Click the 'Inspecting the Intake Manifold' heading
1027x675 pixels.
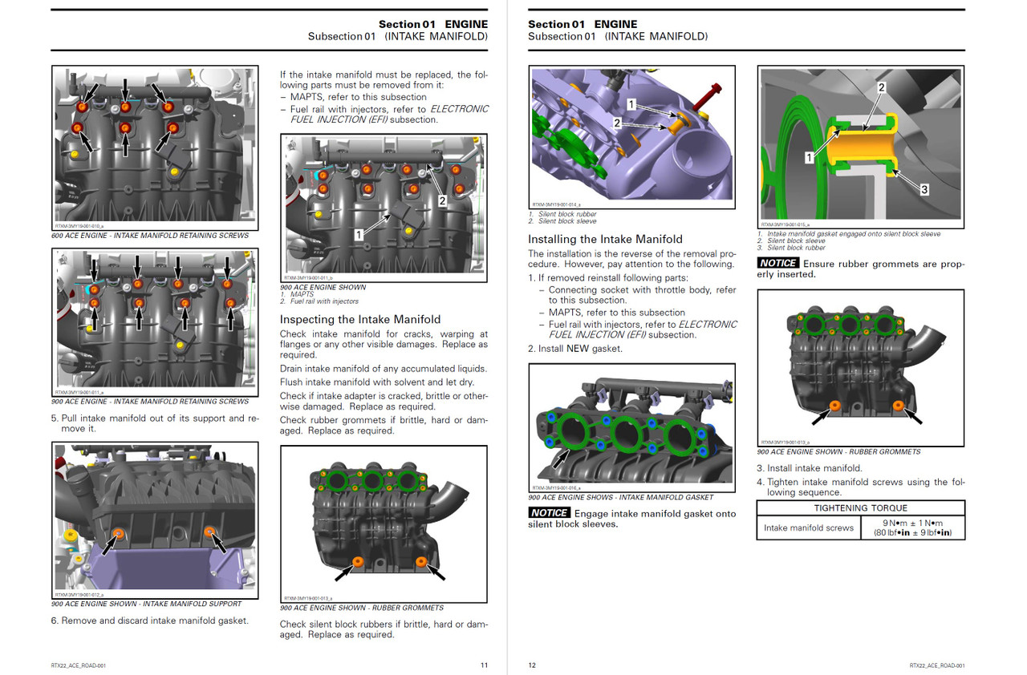point(360,319)
